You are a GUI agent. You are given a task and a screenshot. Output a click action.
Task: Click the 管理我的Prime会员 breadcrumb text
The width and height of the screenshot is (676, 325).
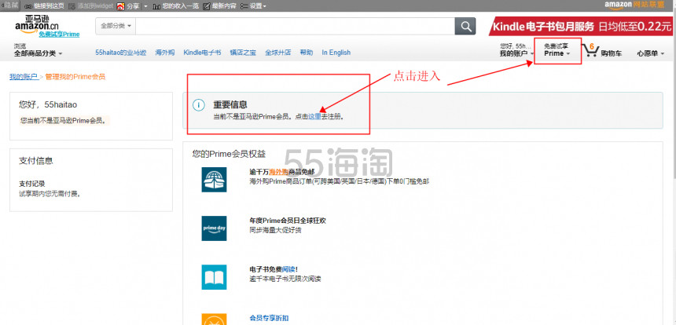pos(75,77)
